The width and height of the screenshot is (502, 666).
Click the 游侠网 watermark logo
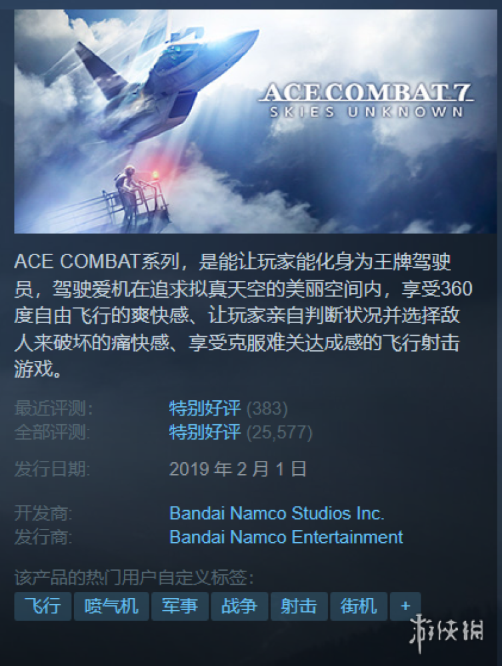[447, 631]
